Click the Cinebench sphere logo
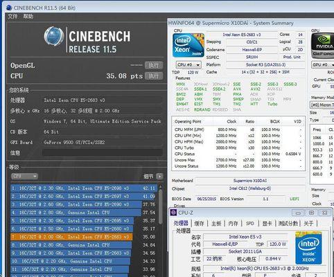 [x=54, y=36]
